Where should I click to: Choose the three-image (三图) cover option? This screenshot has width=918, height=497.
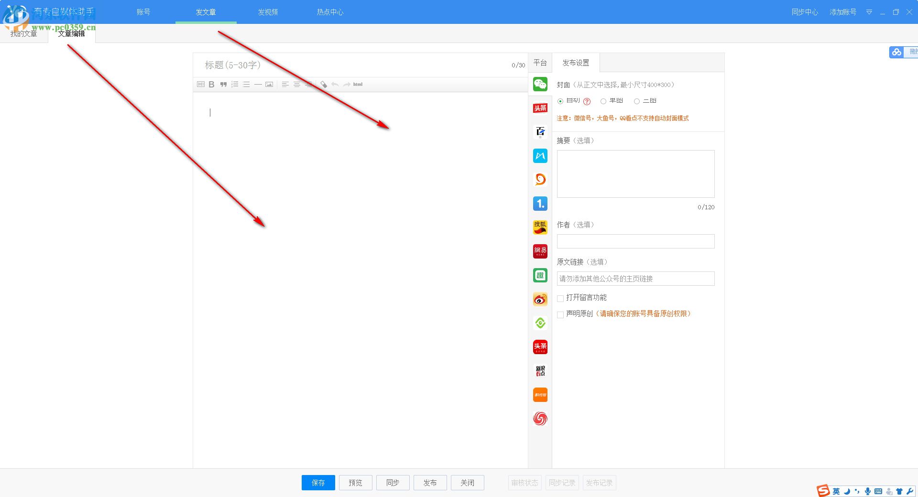coord(637,101)
